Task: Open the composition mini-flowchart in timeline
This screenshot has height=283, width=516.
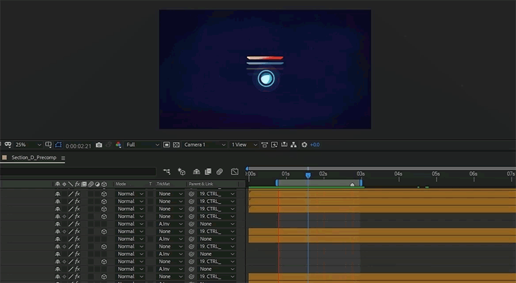Action: click(167, 171)
